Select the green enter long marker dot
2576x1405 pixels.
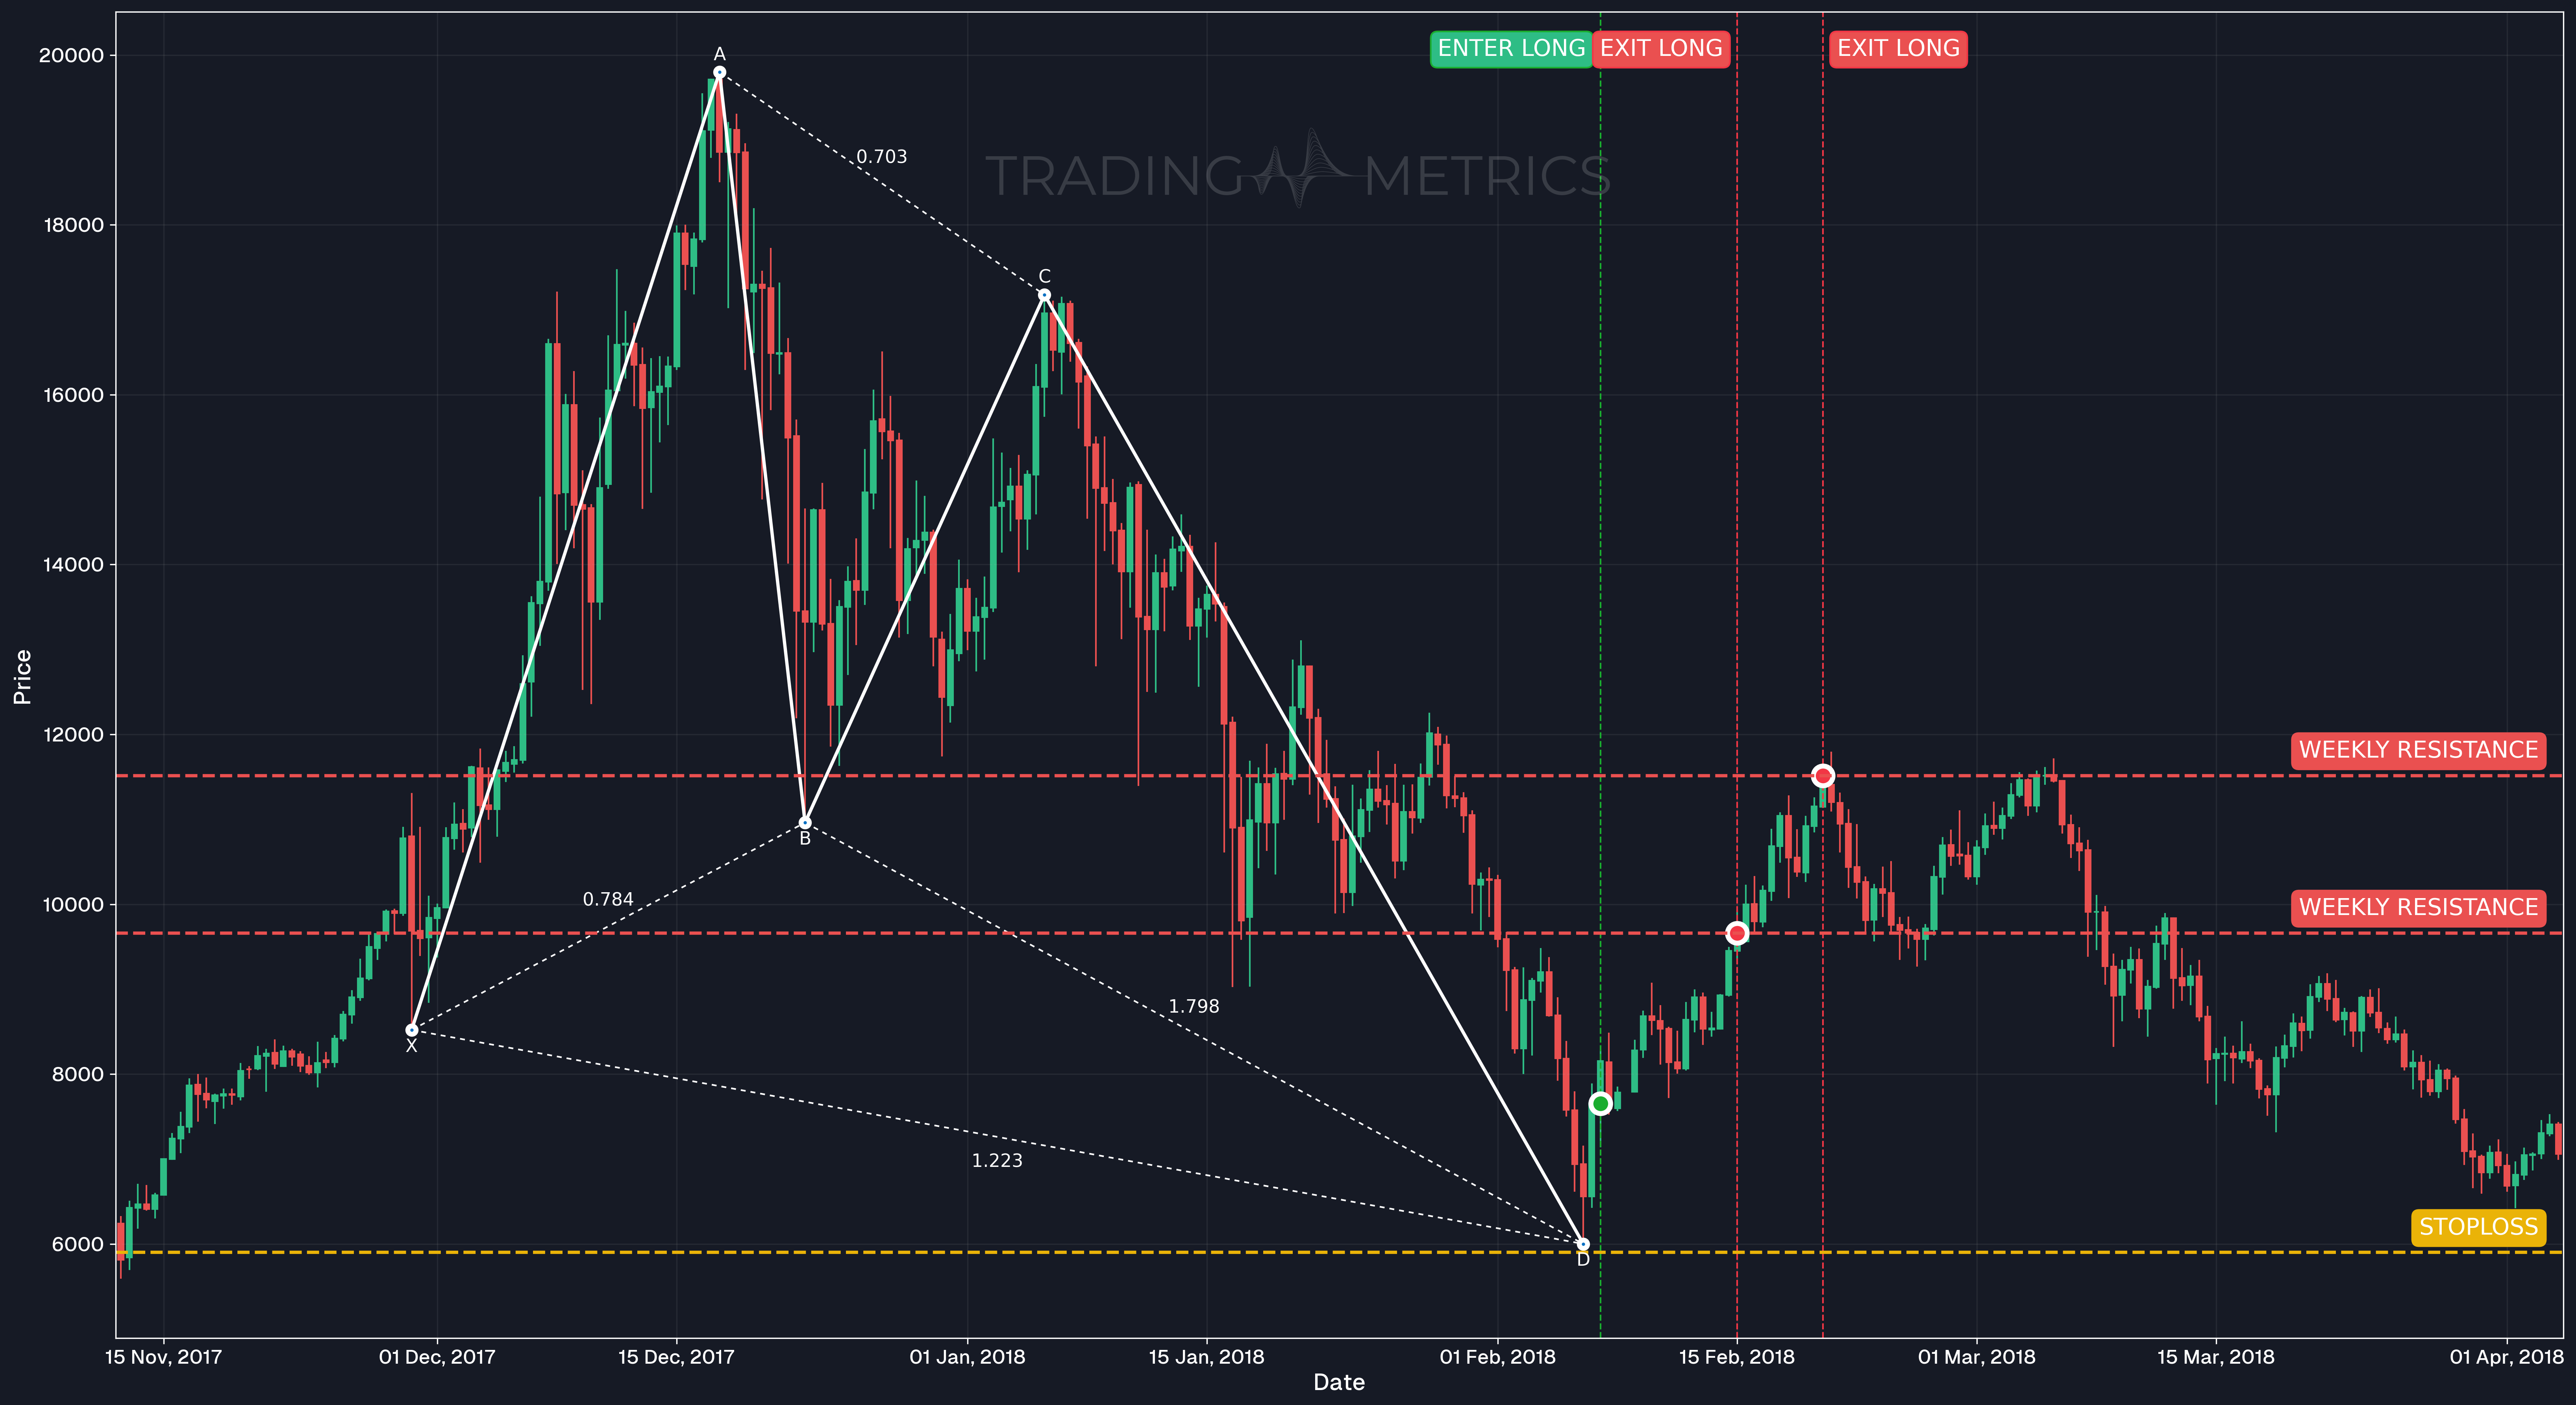pos(1600,1103)
